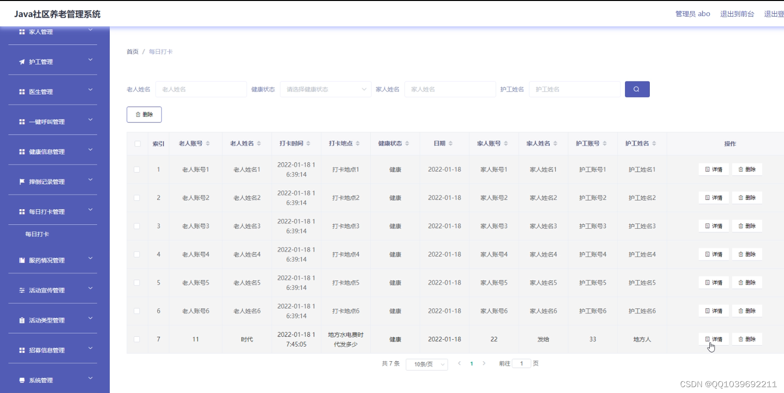This screenshot has height=393, width=784.
Task: Sort by 日期 column arrows
Action: (451, 143)
